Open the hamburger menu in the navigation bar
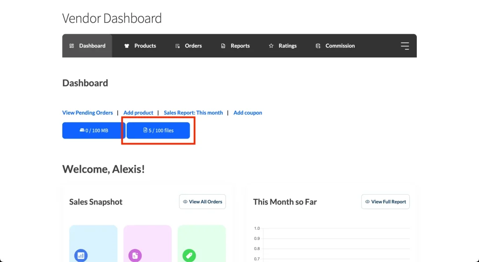 (405, 46)
